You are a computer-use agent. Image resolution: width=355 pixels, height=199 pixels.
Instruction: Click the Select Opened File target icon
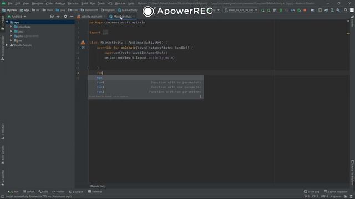pyautogui.click(x=52, y=17)
